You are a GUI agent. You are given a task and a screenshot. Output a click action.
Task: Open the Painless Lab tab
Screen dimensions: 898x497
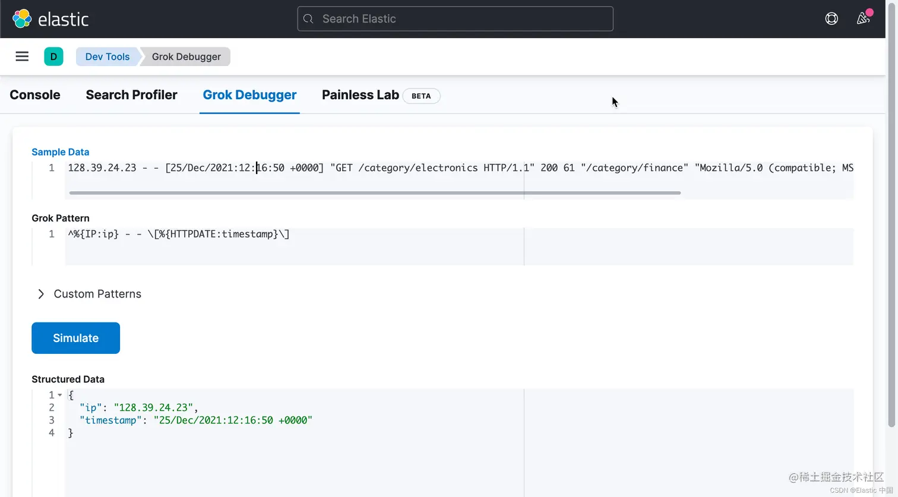click(360, 95)
